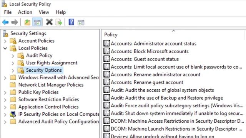The image size is (246, 138).
Task: Expand the Public Key Policies node
Action: (5, 92)
